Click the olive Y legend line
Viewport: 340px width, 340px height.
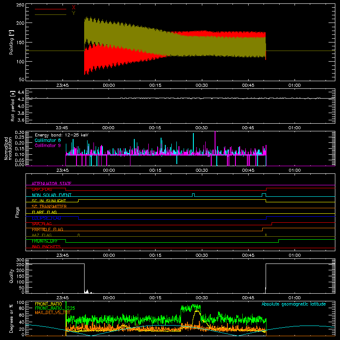(51, 14)
